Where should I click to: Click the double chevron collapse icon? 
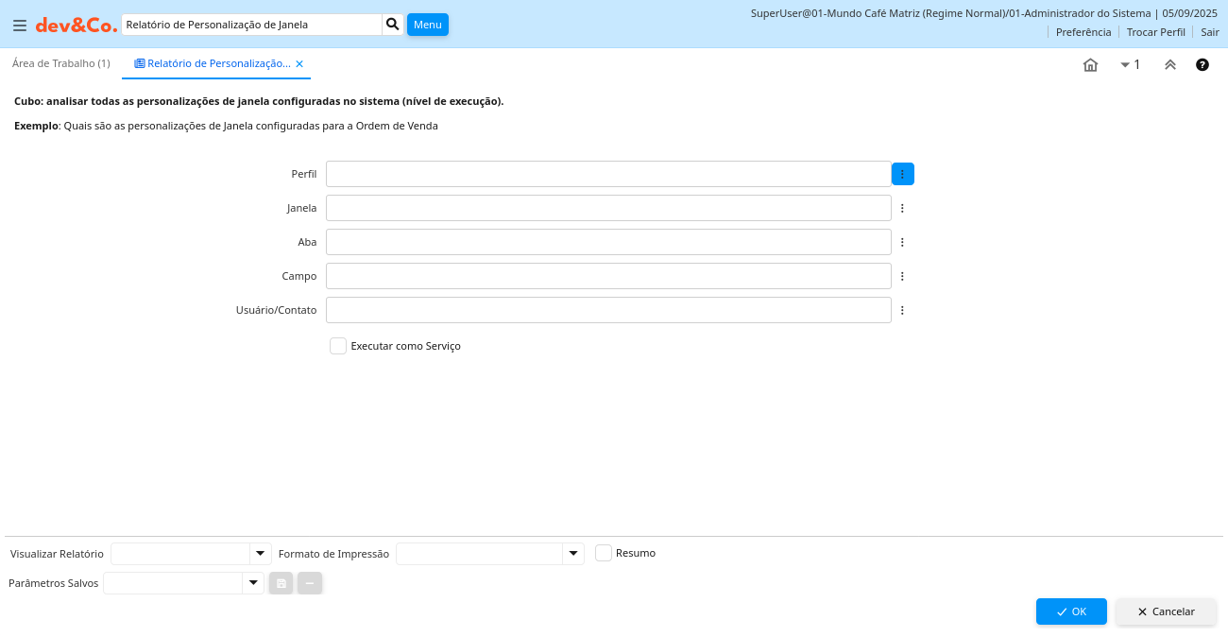click(1169, 65)
